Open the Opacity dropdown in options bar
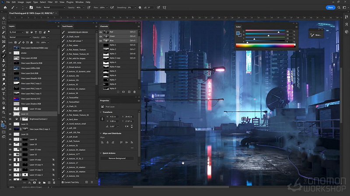 (84, 7)
